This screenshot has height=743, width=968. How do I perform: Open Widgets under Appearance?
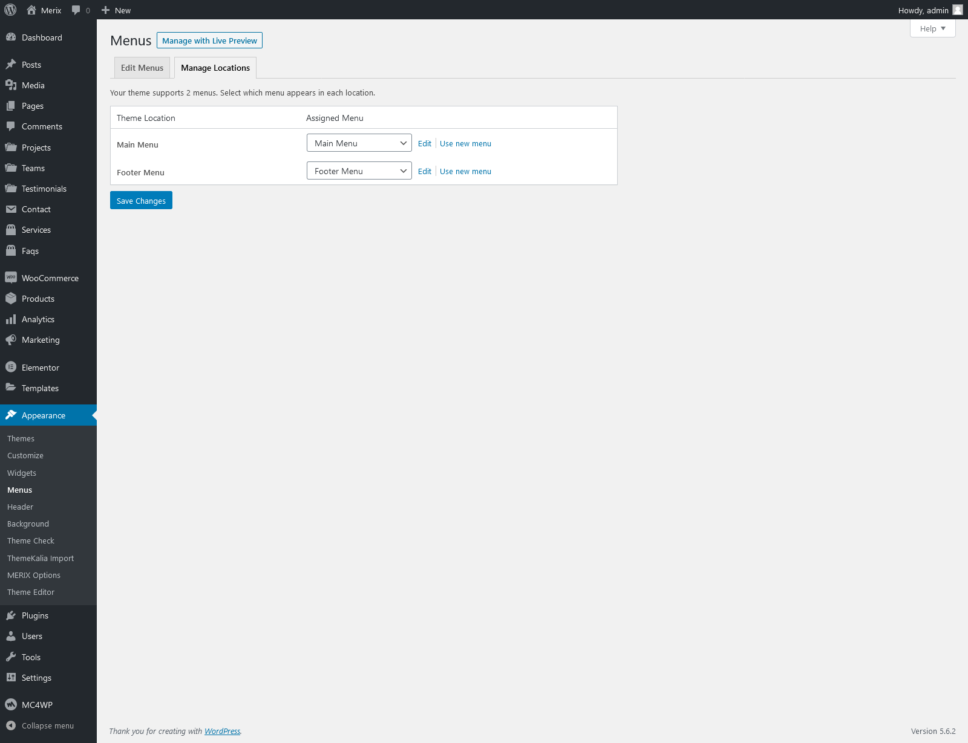point(22,473)
